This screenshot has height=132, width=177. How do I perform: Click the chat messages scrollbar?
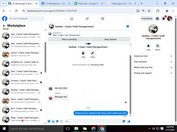coord(130,84)
